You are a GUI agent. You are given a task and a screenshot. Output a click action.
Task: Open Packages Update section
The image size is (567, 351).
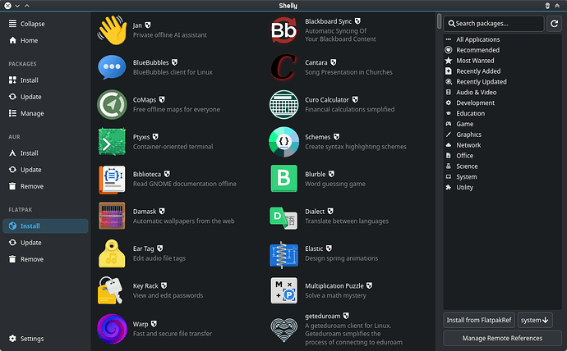[x=45, y=97]
